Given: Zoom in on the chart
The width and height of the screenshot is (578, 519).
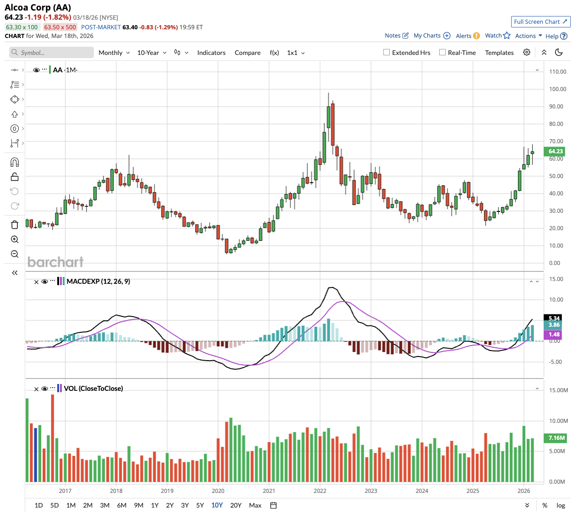Looking at the screenshot, I should (x=14, y=239).
